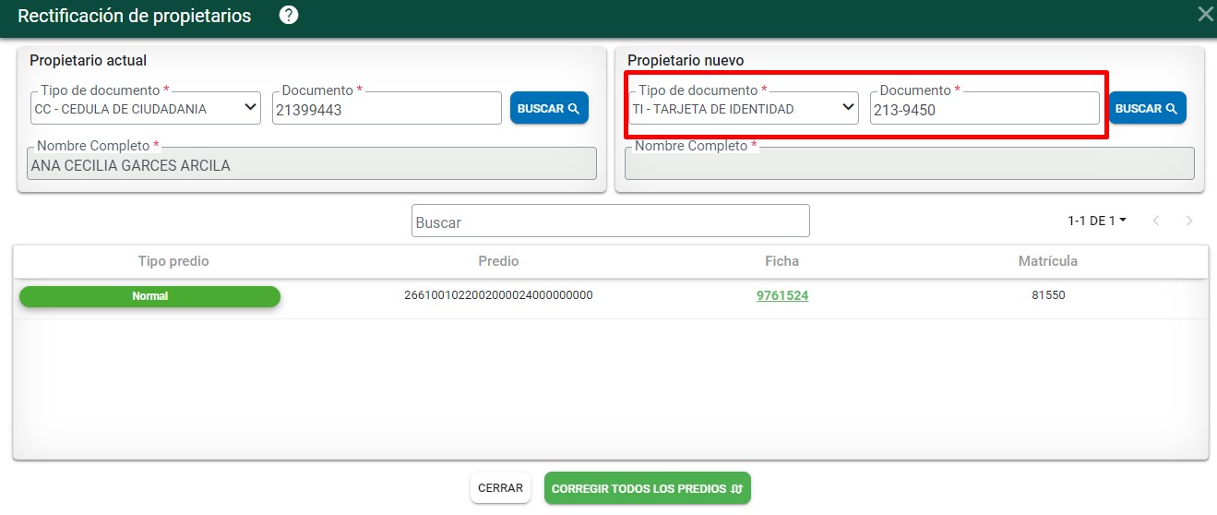1217x515 pixels.
Task: Sort by Tipo predio column header
Action: coord(173,261)
